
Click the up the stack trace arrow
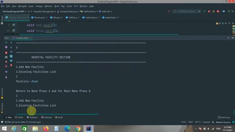tap(11, 43)
